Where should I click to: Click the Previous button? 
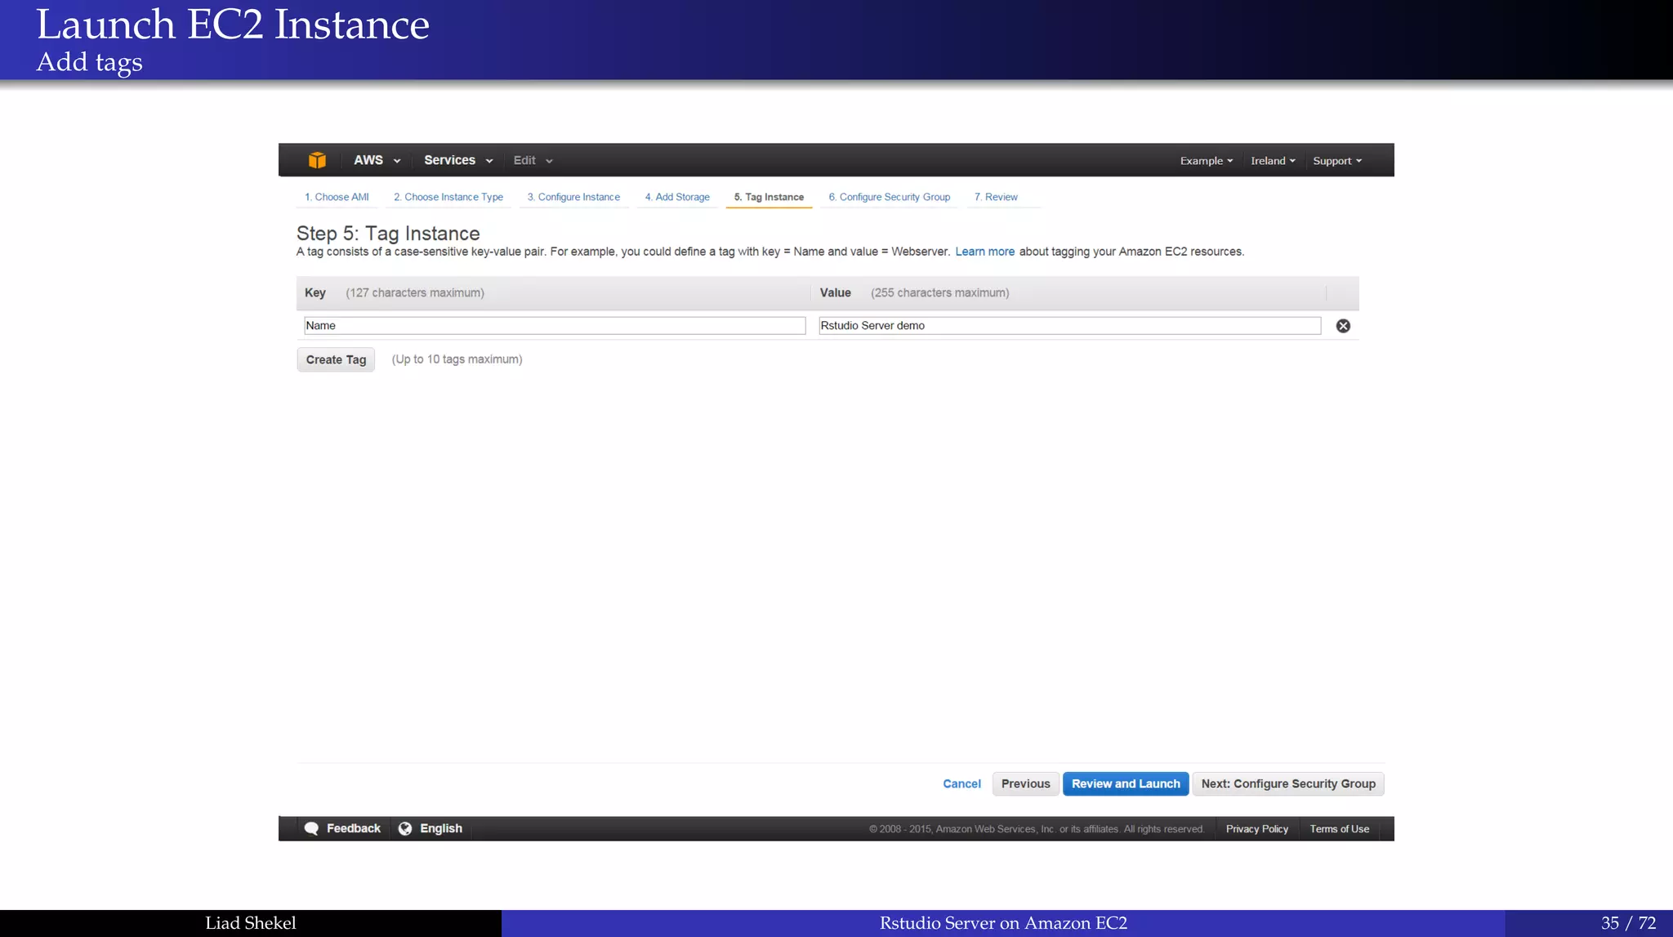[1026, 783]
